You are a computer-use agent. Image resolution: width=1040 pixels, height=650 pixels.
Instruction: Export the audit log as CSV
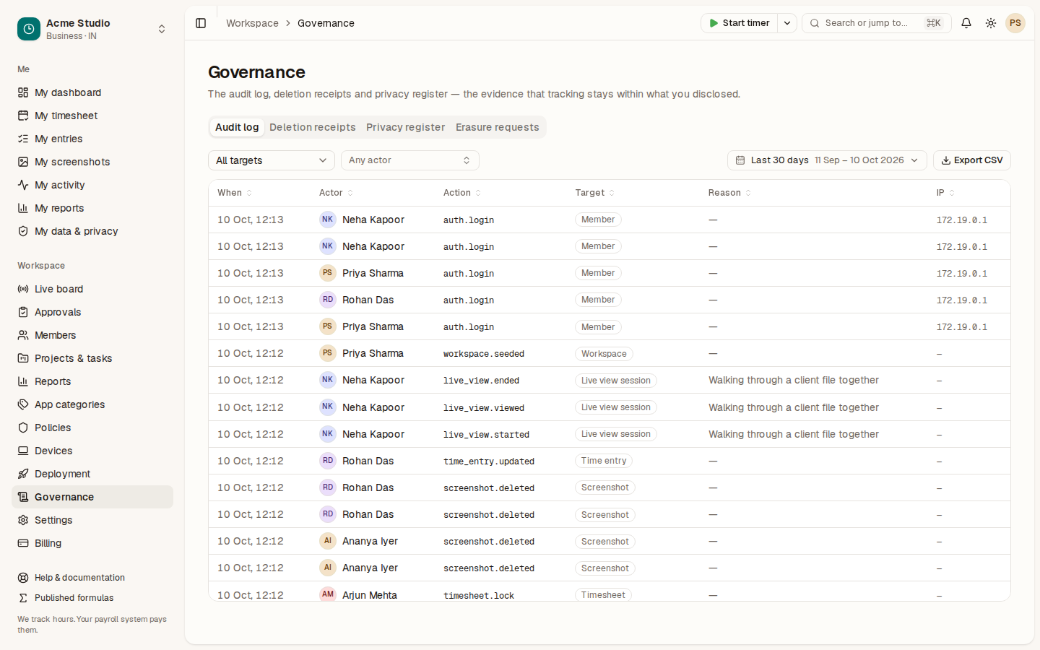[x=972, y=160]
